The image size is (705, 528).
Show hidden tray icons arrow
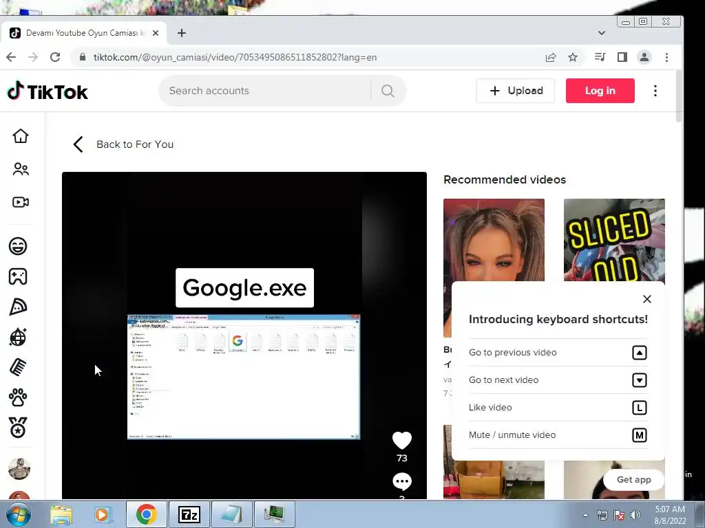(x=585, y=515)
